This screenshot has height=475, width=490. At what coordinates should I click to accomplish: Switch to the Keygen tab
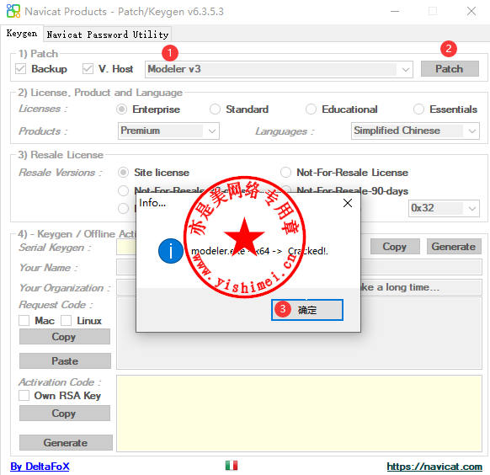pos(22,33)
